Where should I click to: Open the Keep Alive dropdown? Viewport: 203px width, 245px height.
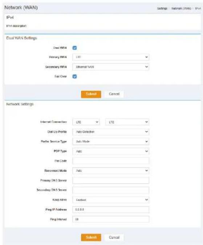pyautogui.click(x=111, y=200)
